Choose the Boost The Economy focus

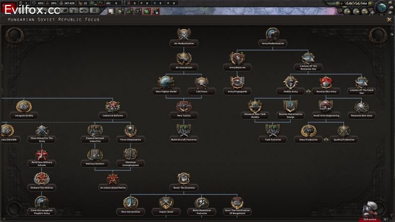point(184,179)
